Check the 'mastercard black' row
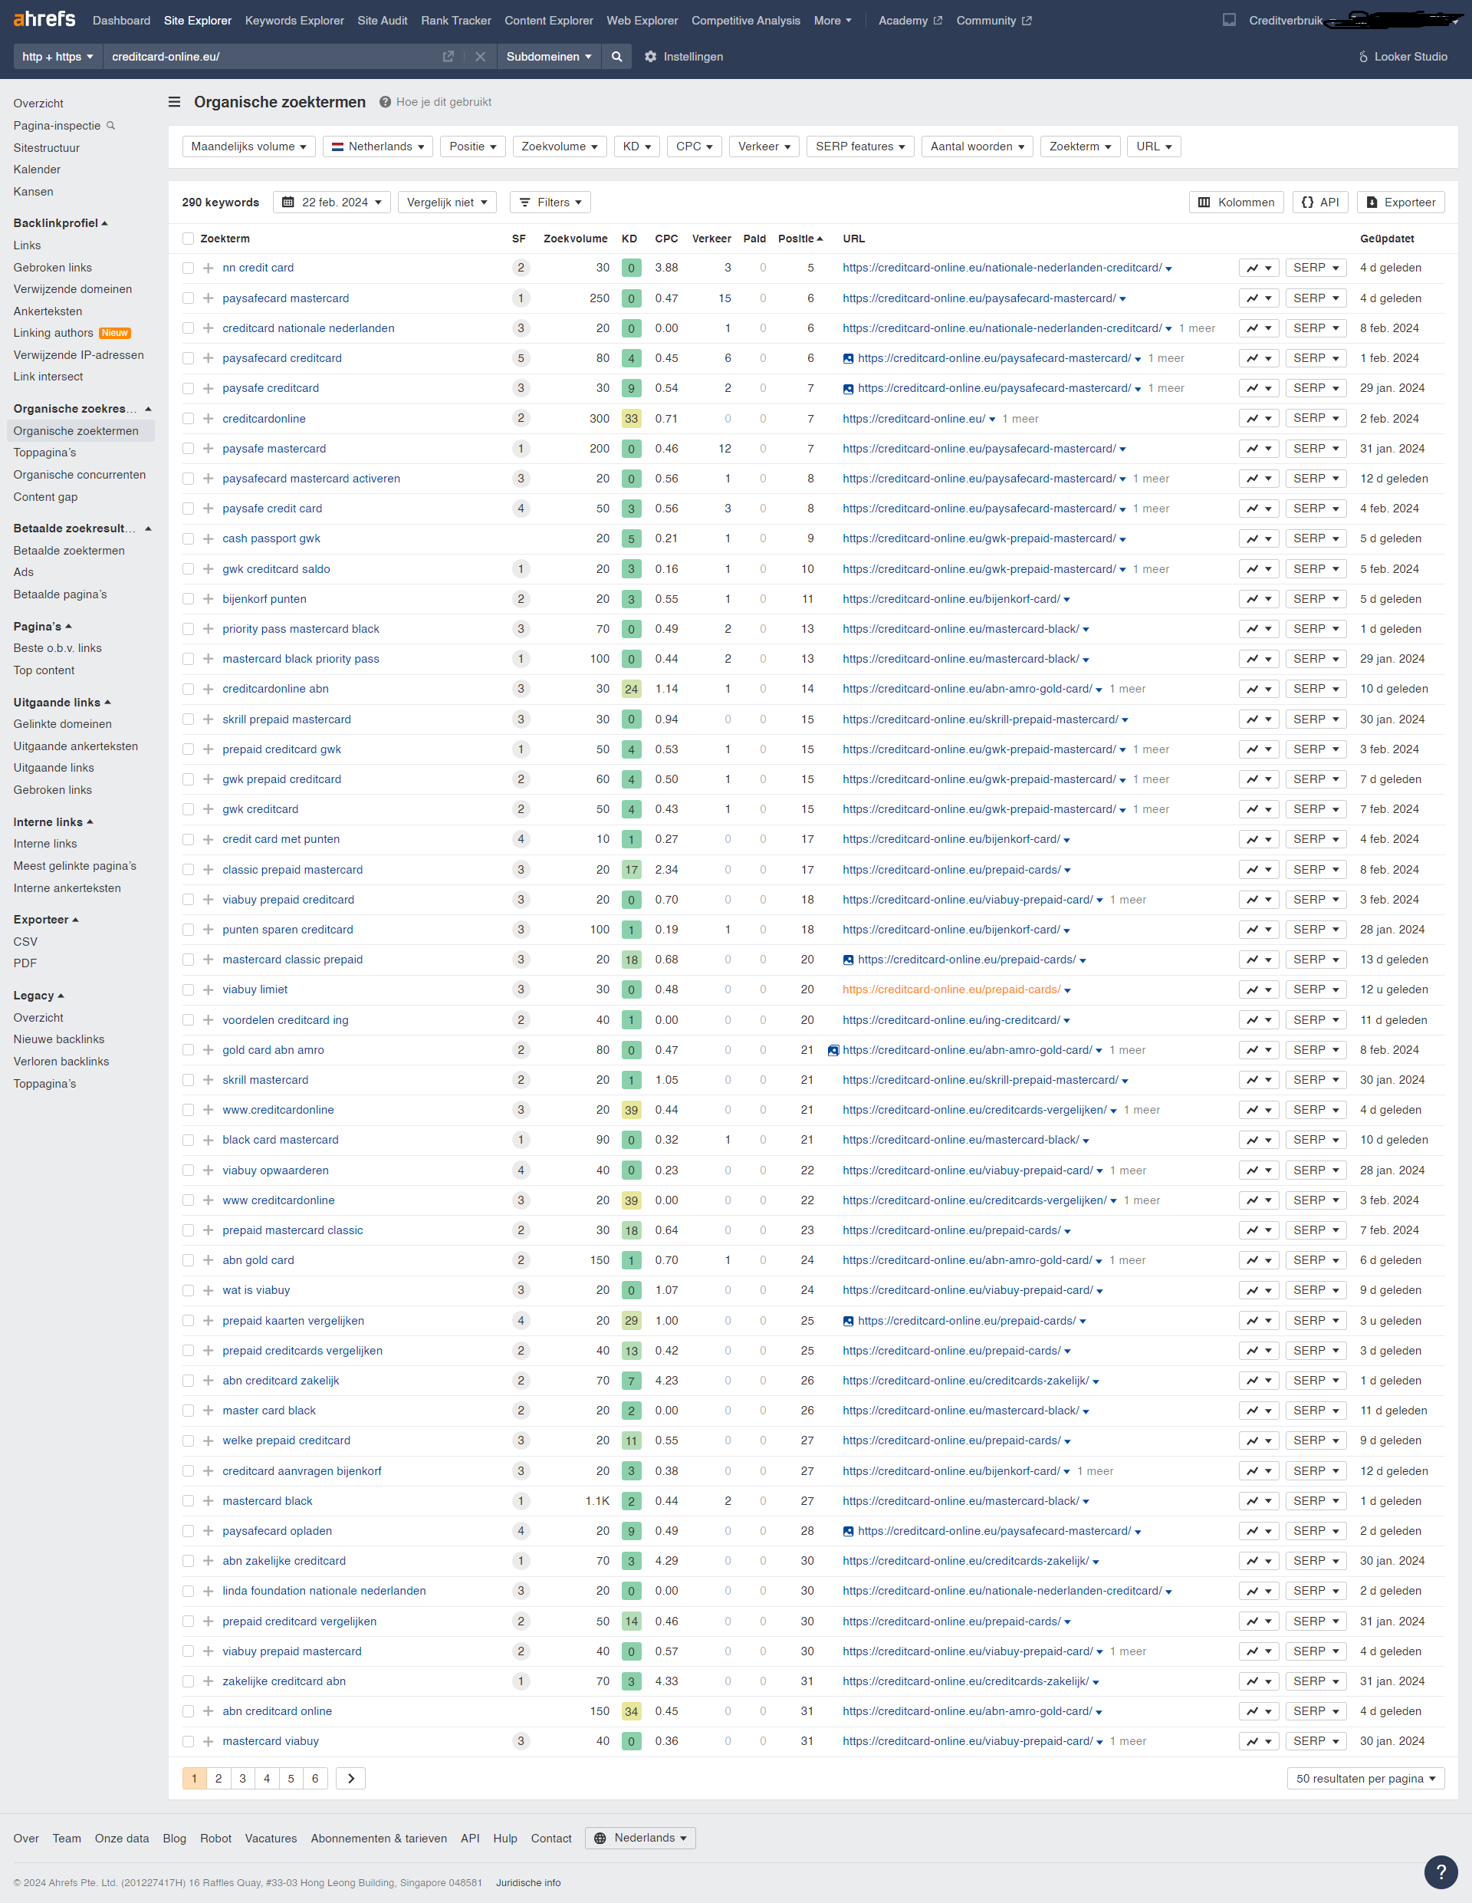 (188, 1500)
